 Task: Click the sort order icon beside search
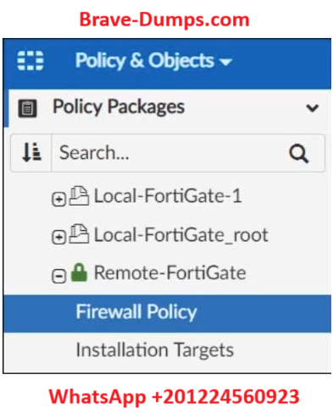31,152
